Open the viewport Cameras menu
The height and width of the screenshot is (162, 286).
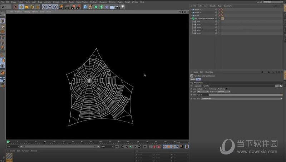pyautogui.click(x=19, y=12)
